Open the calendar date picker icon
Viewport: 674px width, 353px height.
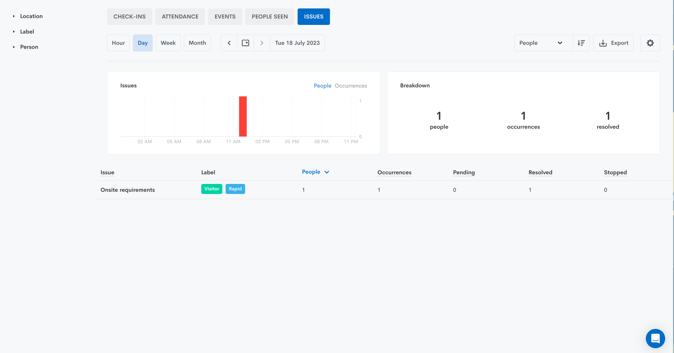coord(245,43)
